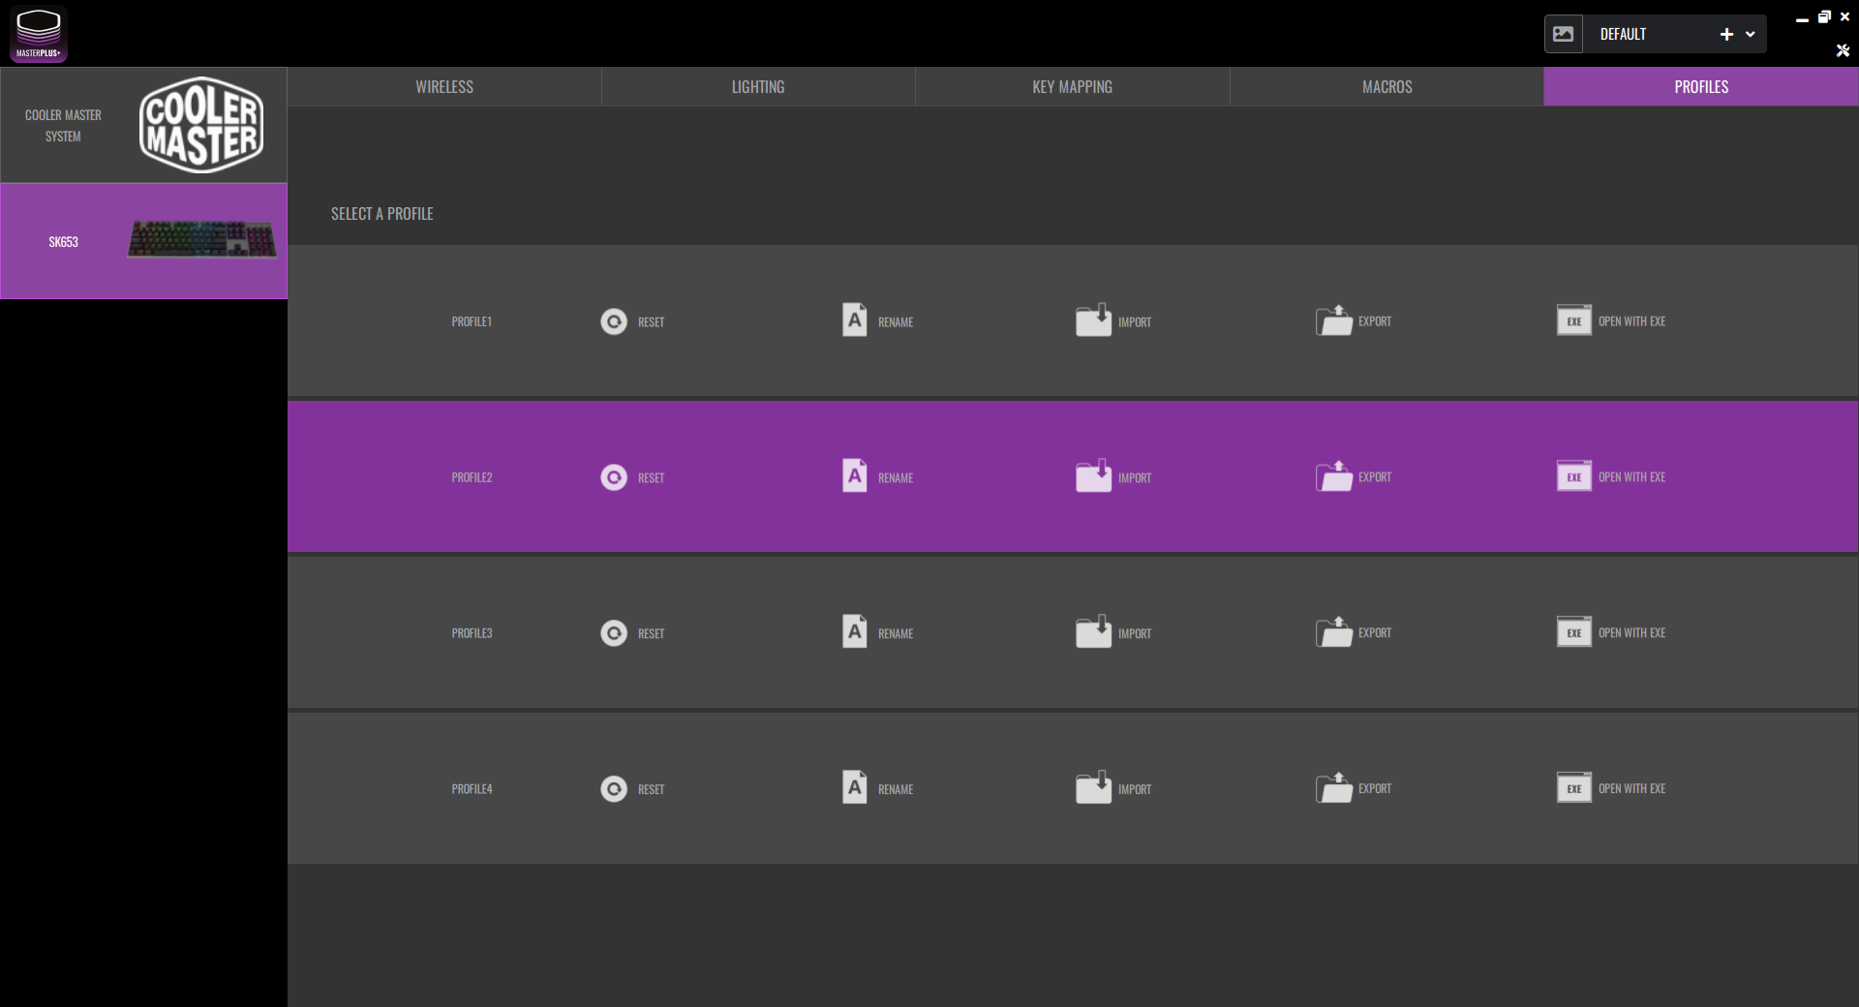
Task: Click IMPORT text for PROFILE3
Action: tap(1135, 634)
